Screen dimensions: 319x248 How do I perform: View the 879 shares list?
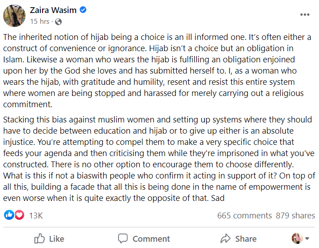coord(295,216)
